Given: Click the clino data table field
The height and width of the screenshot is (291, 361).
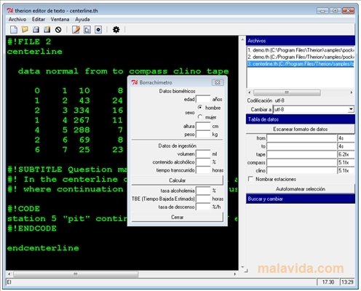Looking at the screenshot, I should 302,170.
